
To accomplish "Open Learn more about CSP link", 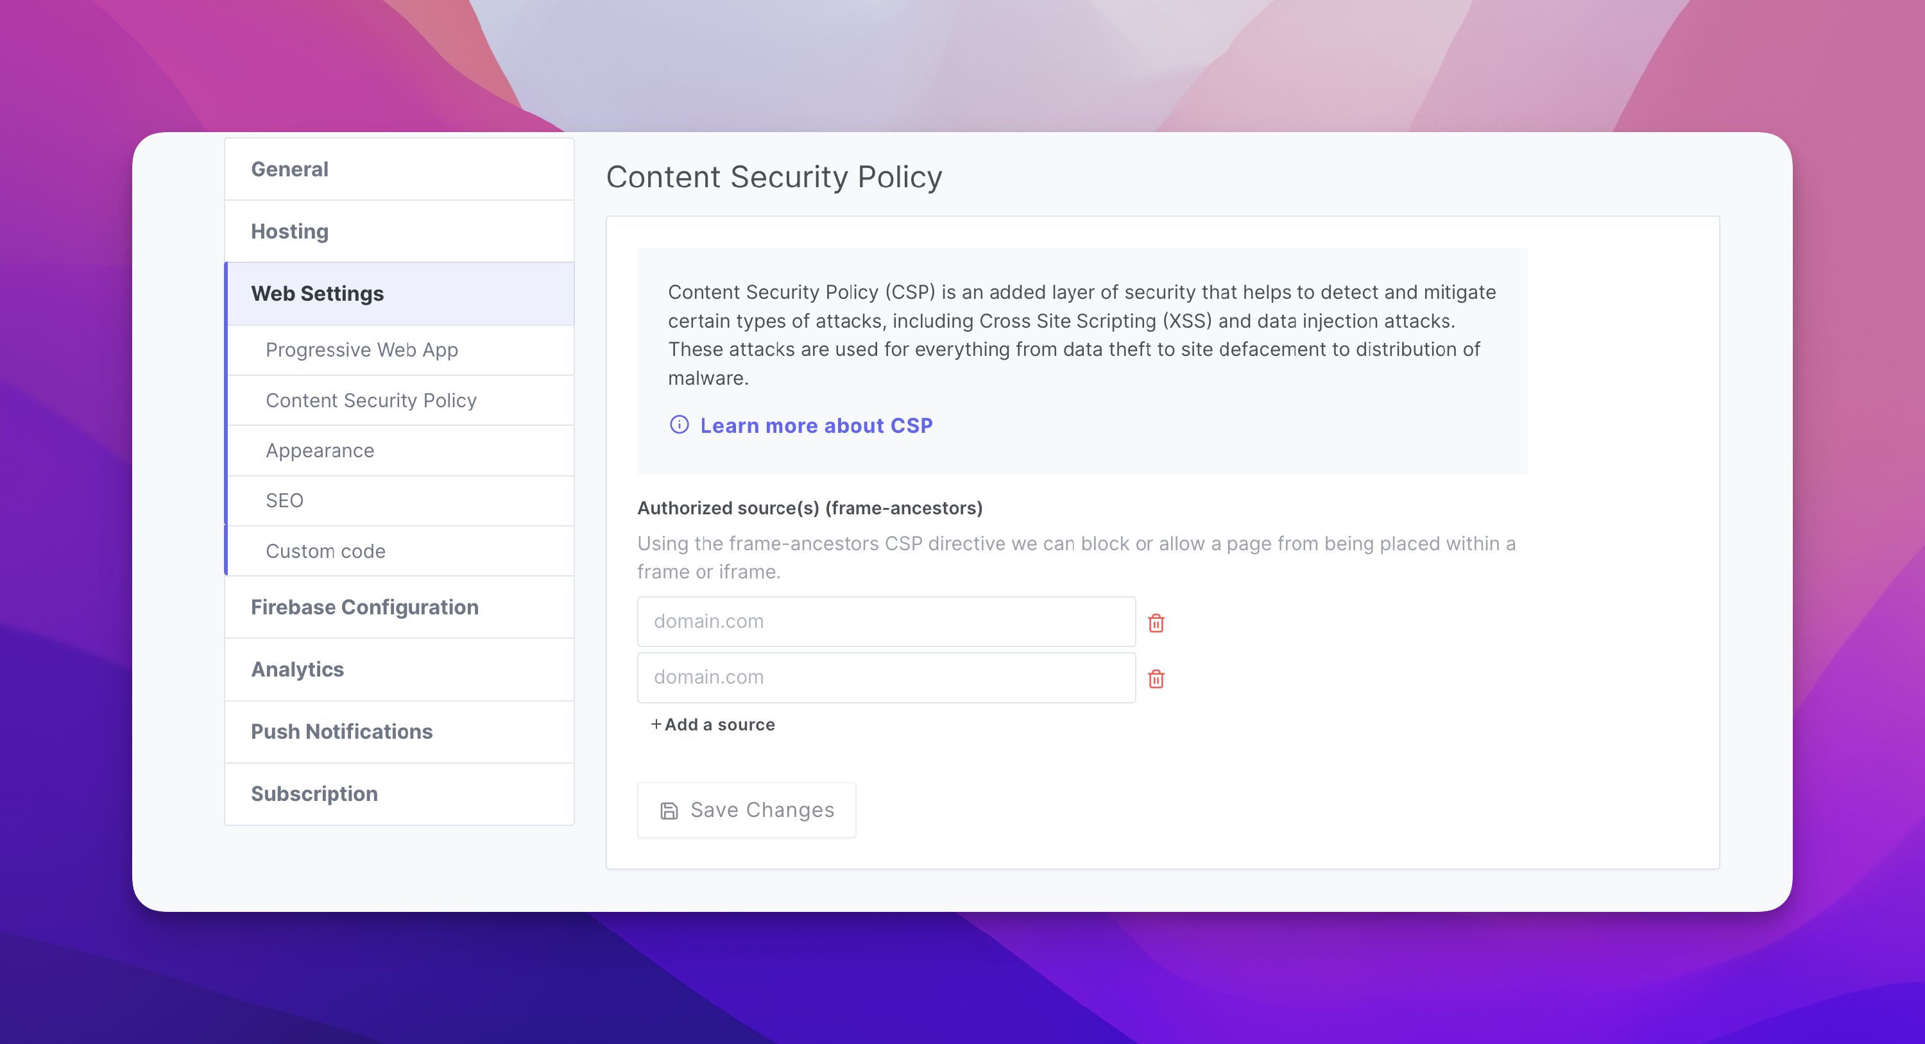I will (816, 425).
